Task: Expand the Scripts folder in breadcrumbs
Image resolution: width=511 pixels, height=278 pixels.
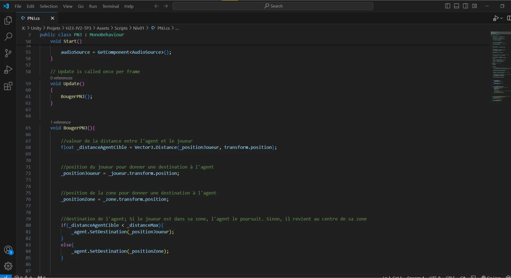Action: tap(121, 28)
